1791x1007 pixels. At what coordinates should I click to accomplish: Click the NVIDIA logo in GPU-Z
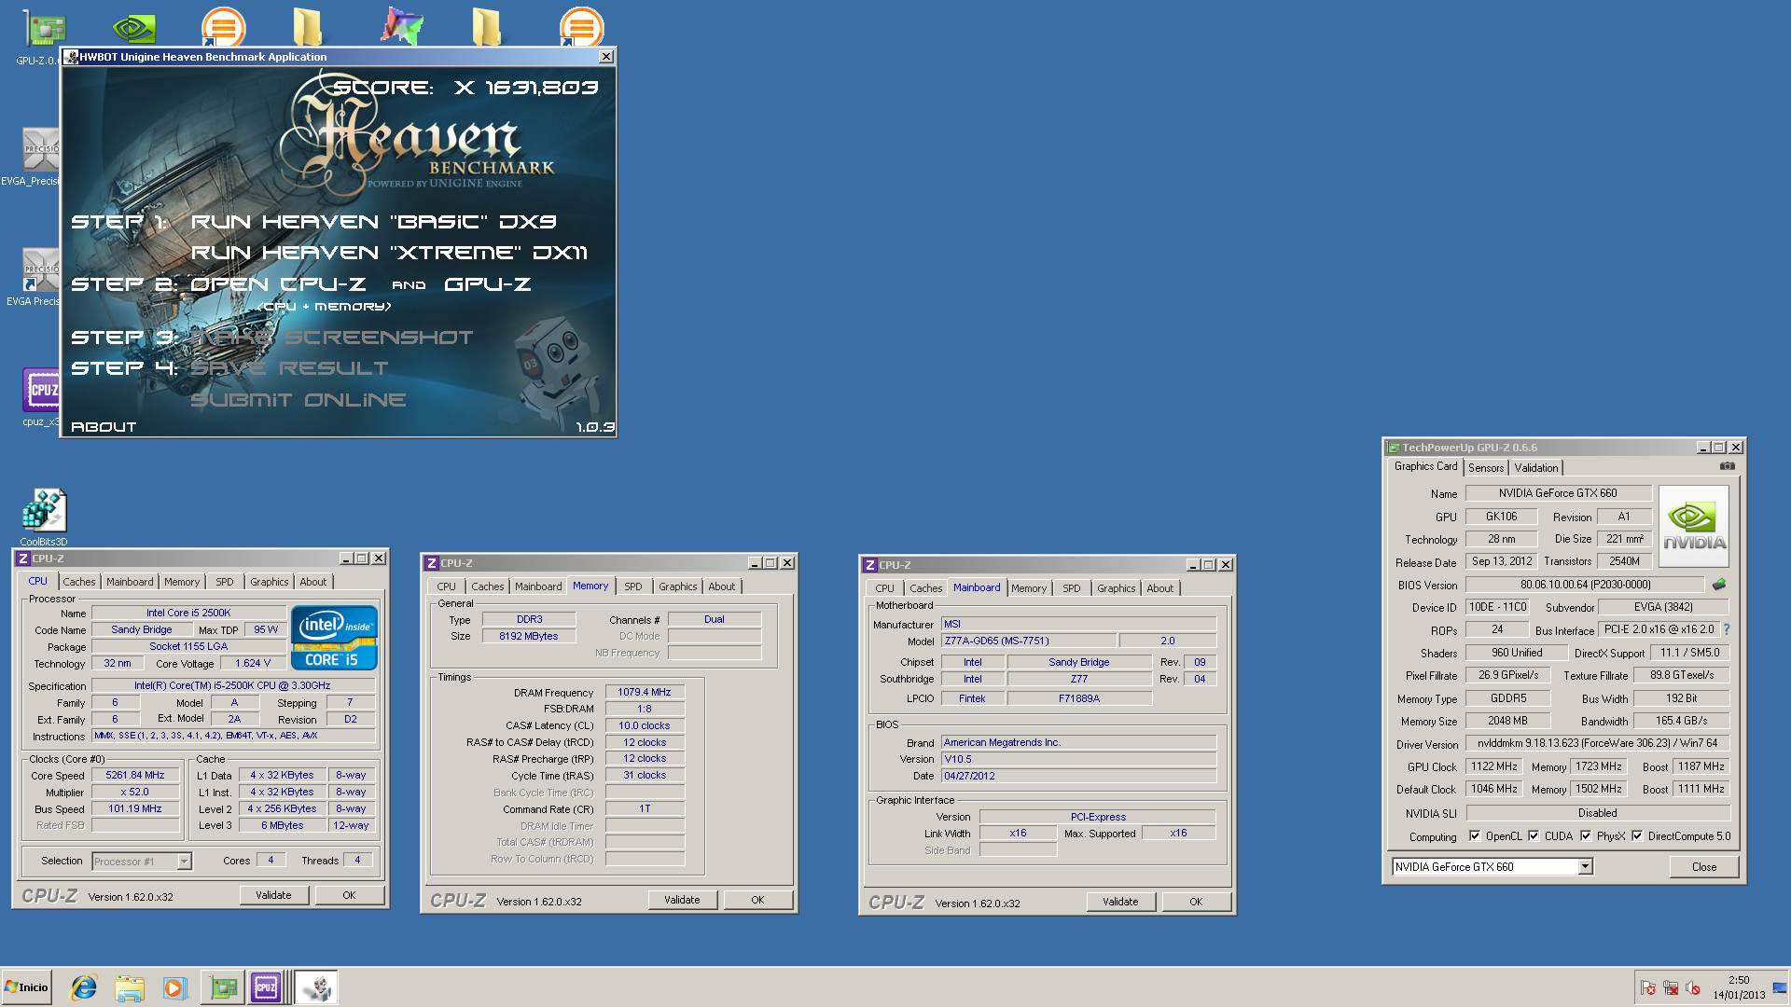pyautogui.click(x=1694, y=527)
